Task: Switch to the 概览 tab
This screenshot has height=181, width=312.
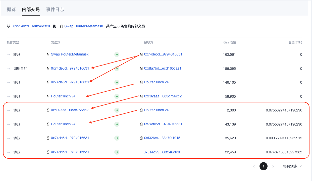Action: tap(11, 10)
